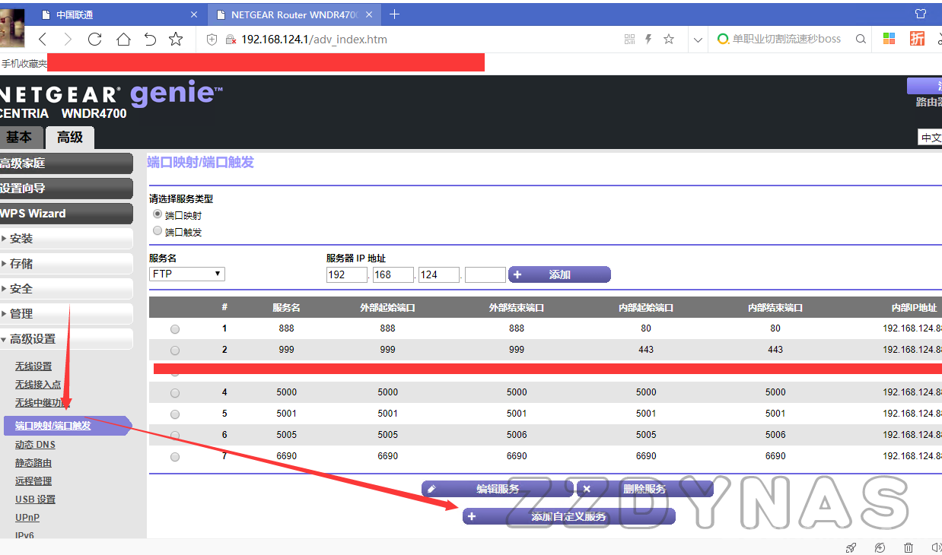The image size is (942, 555).
Task: Click the speaker icon in status bar
Action: pos(936,547)
